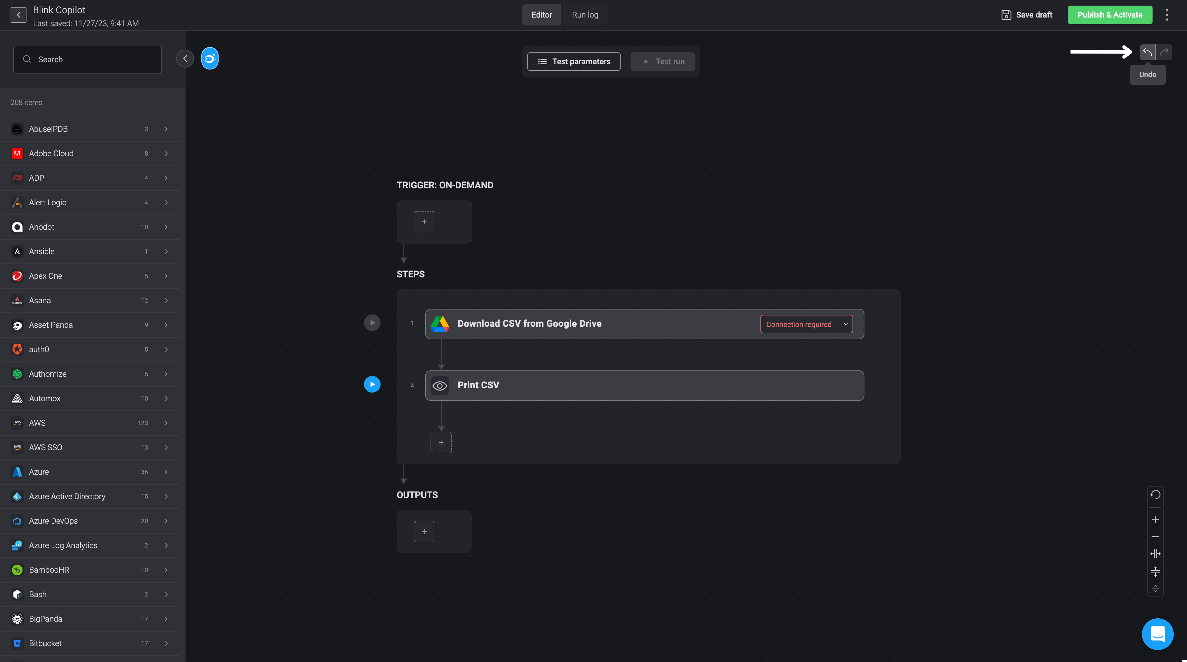Open the three-dot more options menu

[x=1167, y=15]
